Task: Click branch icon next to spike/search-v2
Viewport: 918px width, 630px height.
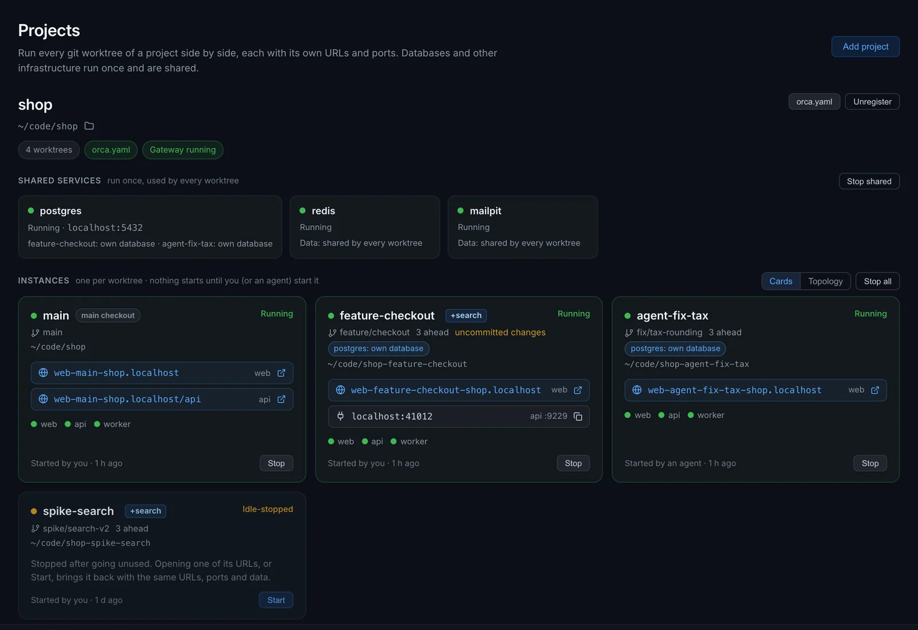Action: (35, 529)
